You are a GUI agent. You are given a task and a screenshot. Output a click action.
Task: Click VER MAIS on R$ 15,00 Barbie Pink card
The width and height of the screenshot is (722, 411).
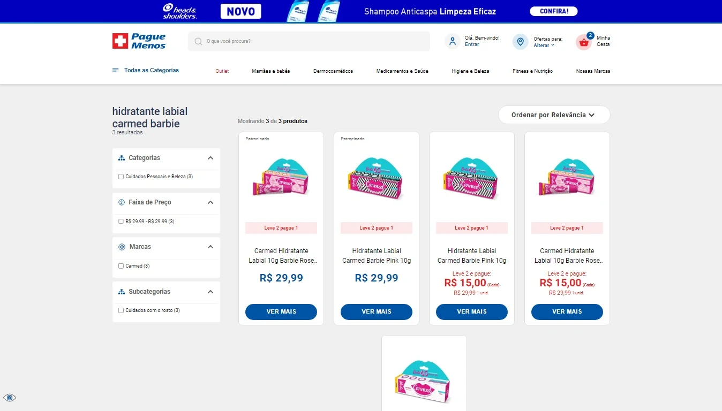tap(472, 312)
